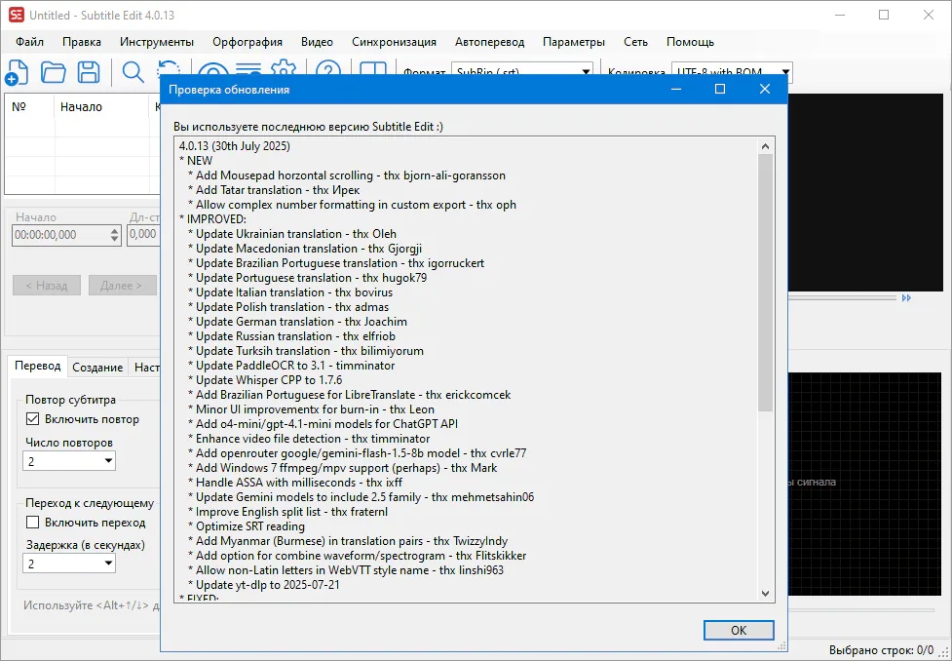Click the Open file folder icon
Viewport: 952px width, 661px height.
pyautogui.click(x=53, y=72)
